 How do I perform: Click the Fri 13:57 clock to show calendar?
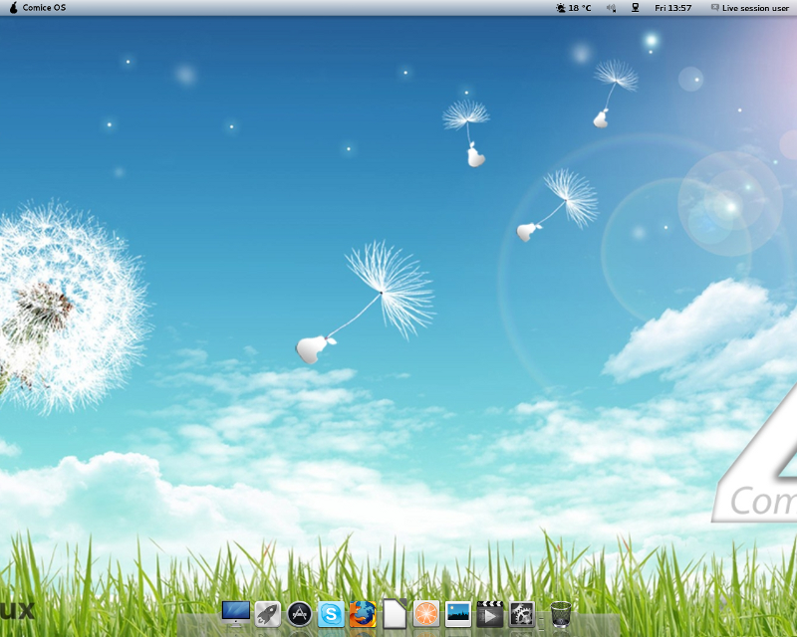(x=672, y=8)
